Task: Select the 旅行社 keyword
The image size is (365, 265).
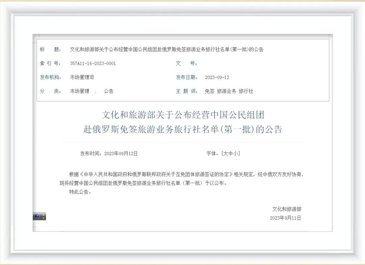Action: tap(246, 91)
